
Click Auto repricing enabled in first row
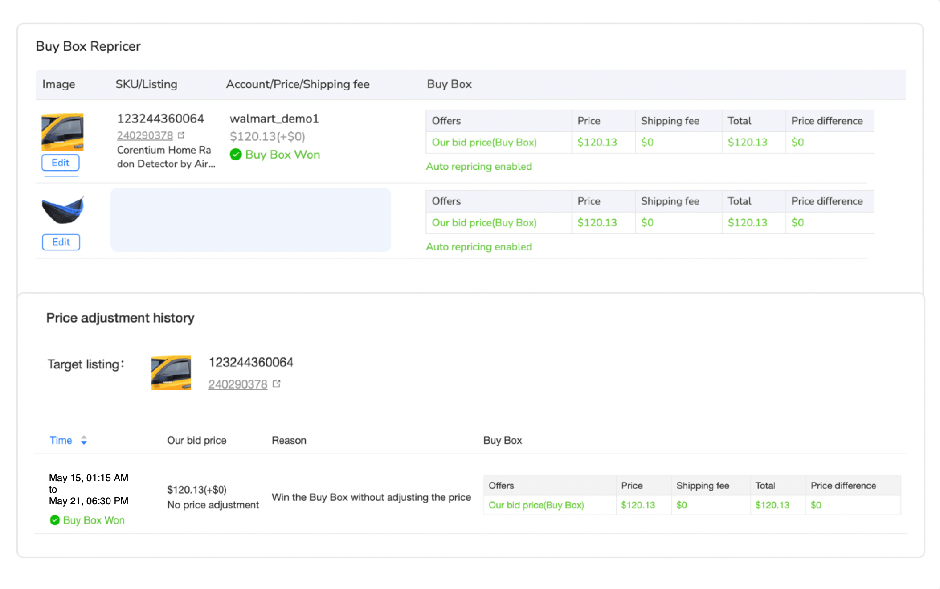479,166
